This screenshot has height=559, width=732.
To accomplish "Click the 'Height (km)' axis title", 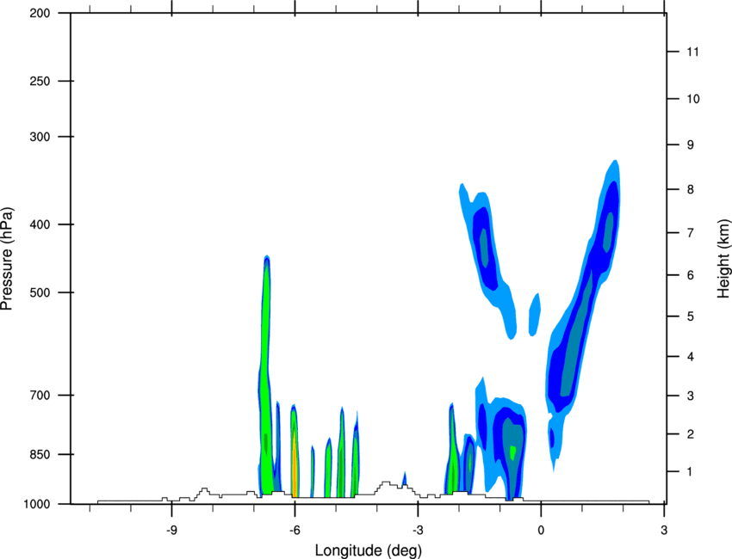I will (x=724, y=259).
